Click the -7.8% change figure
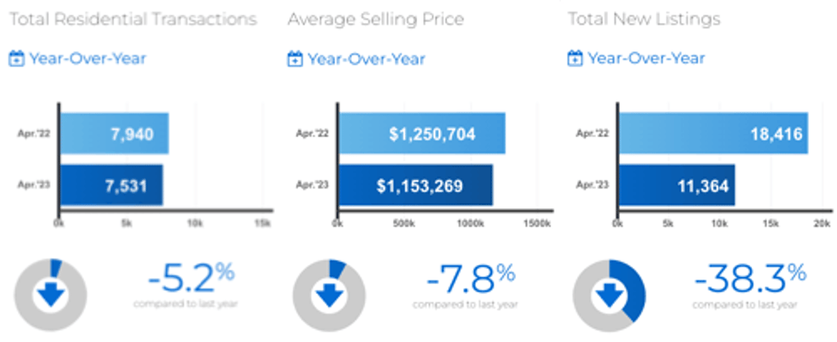 (x=470, y=279)
